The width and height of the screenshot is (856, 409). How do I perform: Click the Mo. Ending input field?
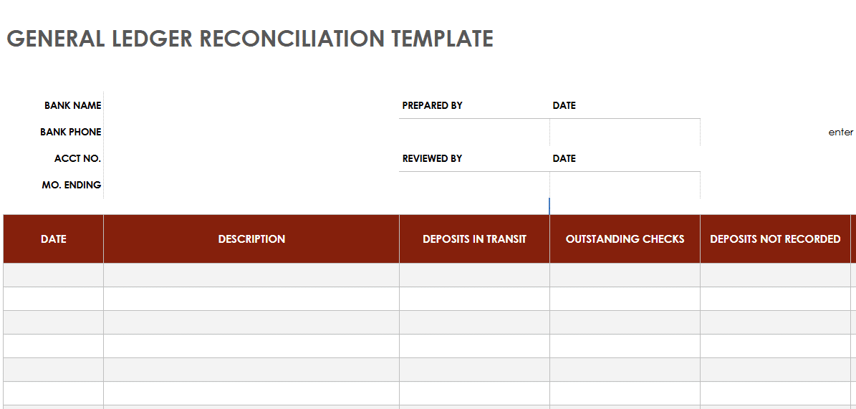pyautogui.click(x=251, y=185)
